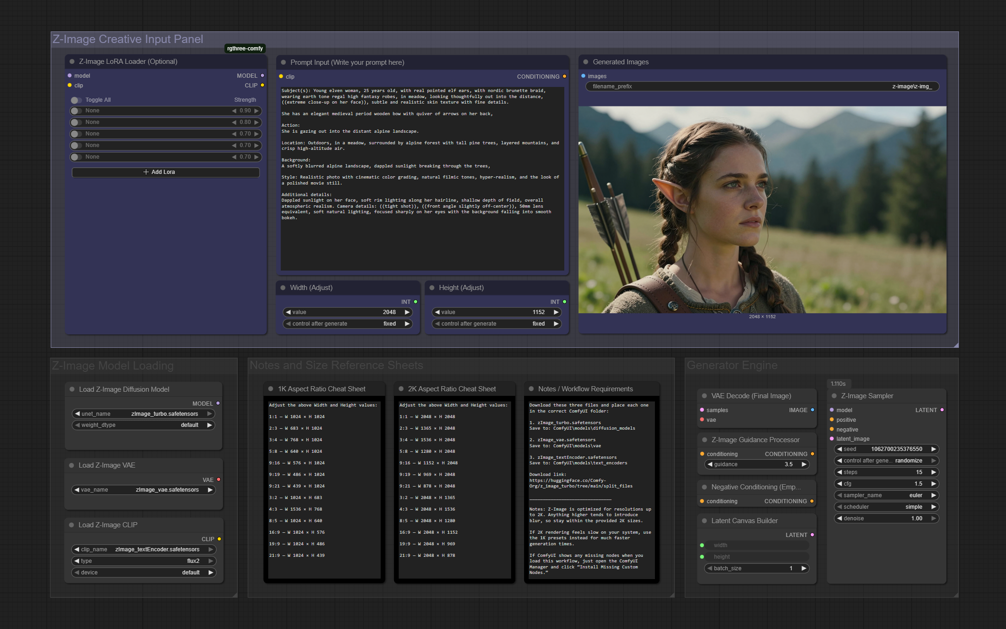Click the Z-Image Sampler LATENT output port
Viewport: 1006px width, 629px height.
pos(942,410)
